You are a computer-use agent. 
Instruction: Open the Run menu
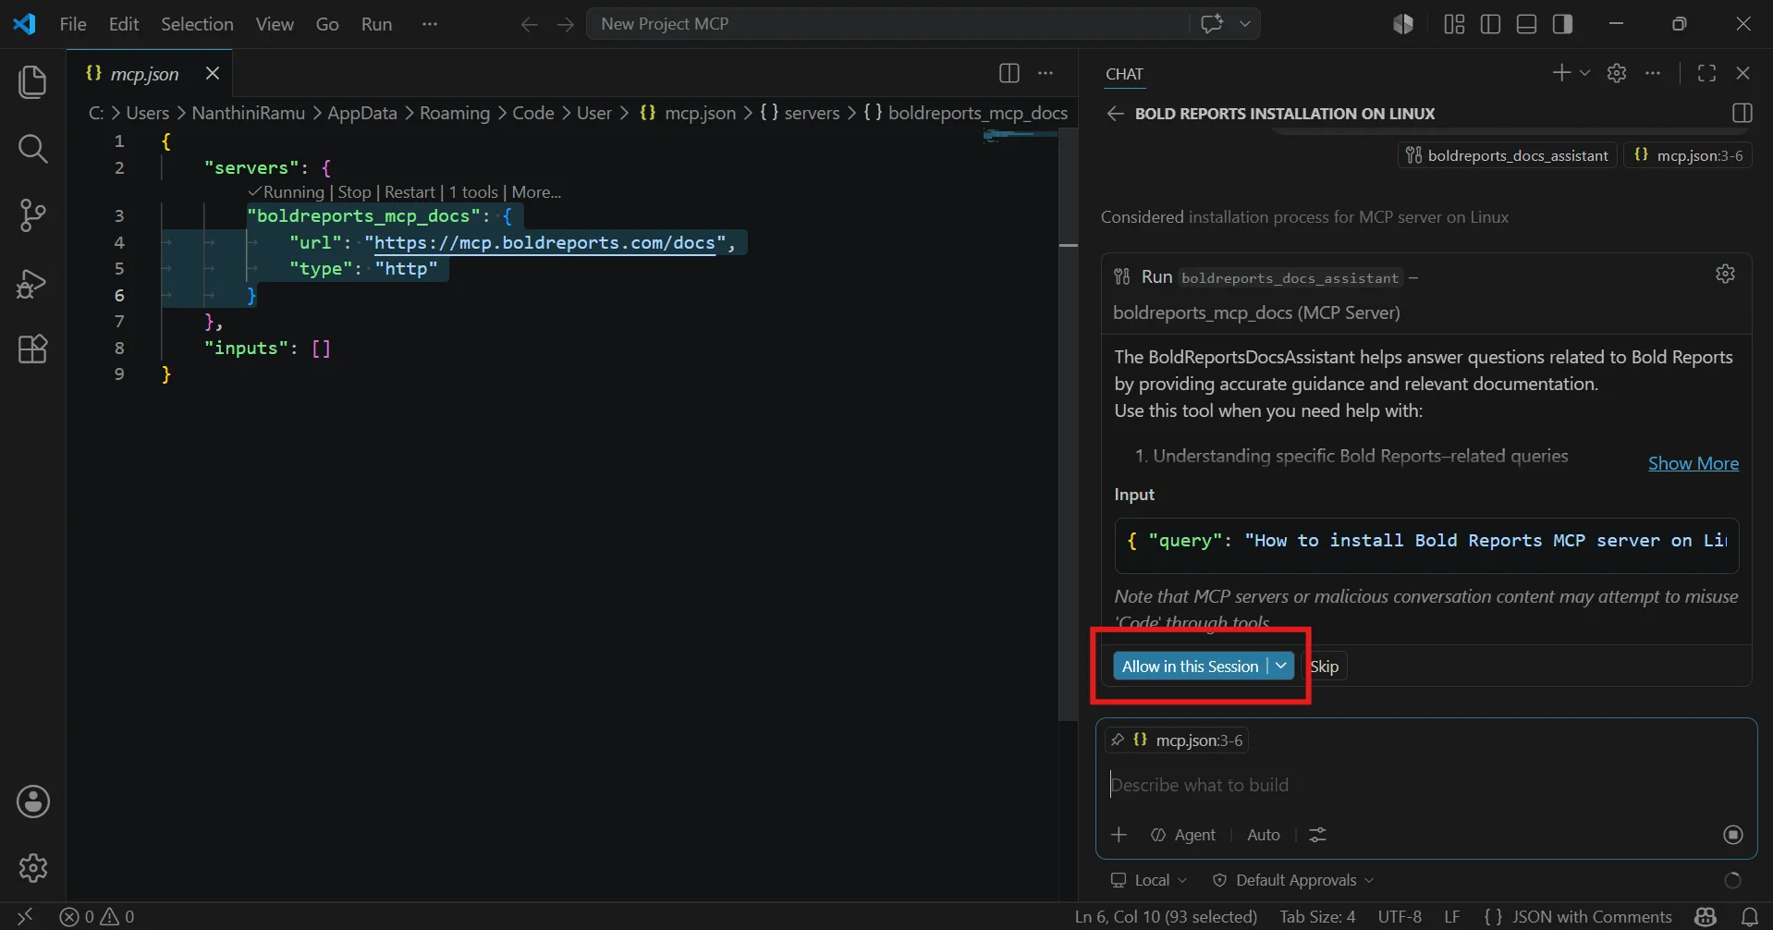(376, 24)
